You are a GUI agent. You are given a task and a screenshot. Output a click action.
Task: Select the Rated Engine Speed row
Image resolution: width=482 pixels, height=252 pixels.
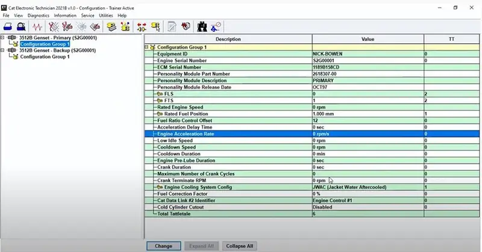(x=312, y=108)
